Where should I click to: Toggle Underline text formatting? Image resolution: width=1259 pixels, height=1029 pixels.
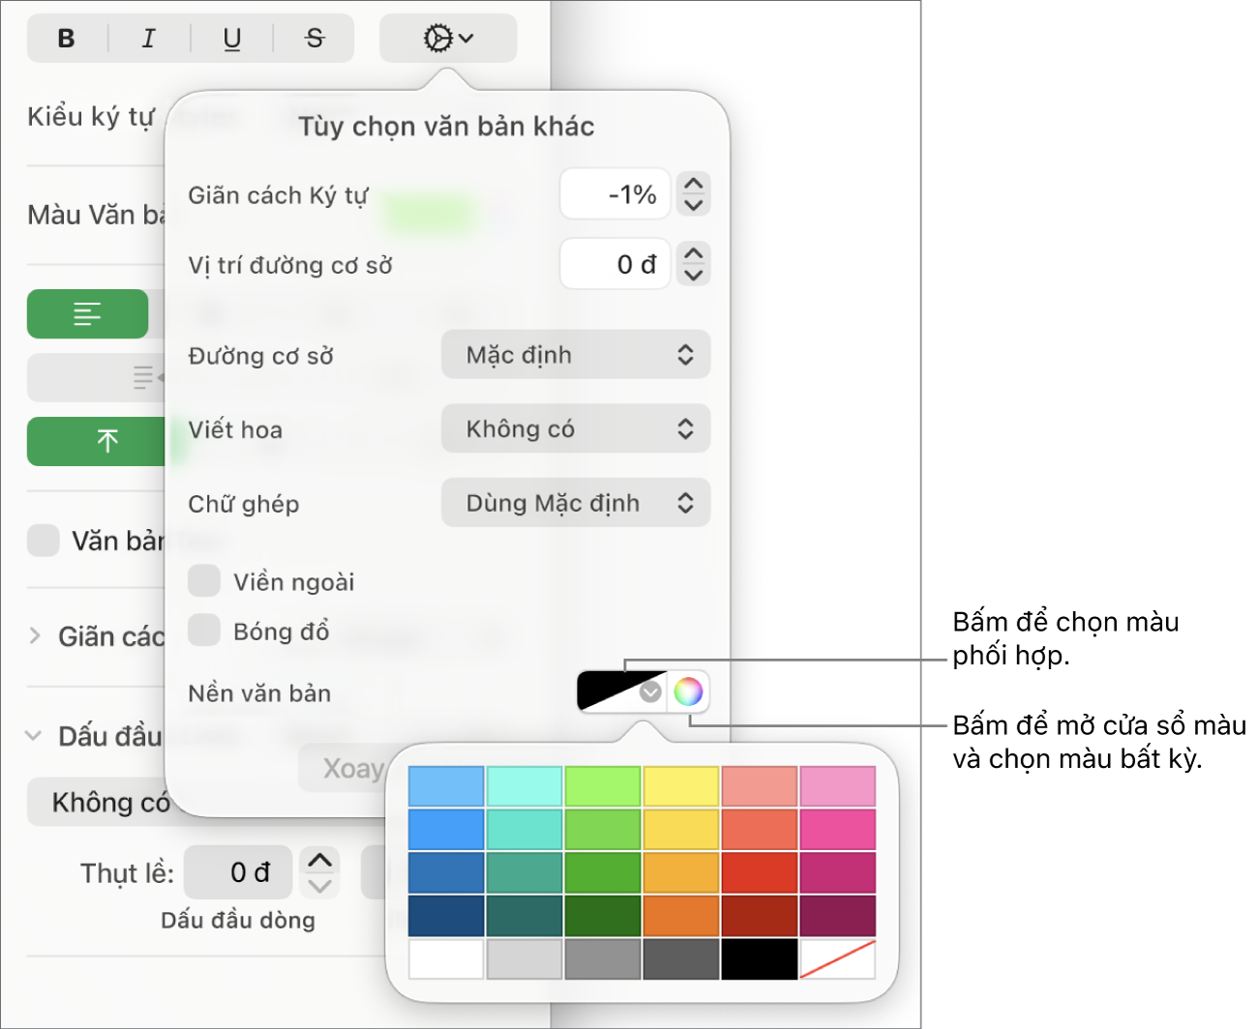(x=232, y=39)
